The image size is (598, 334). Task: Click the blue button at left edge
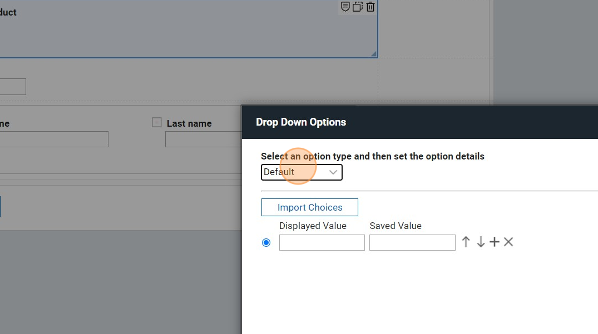(0, 206)
